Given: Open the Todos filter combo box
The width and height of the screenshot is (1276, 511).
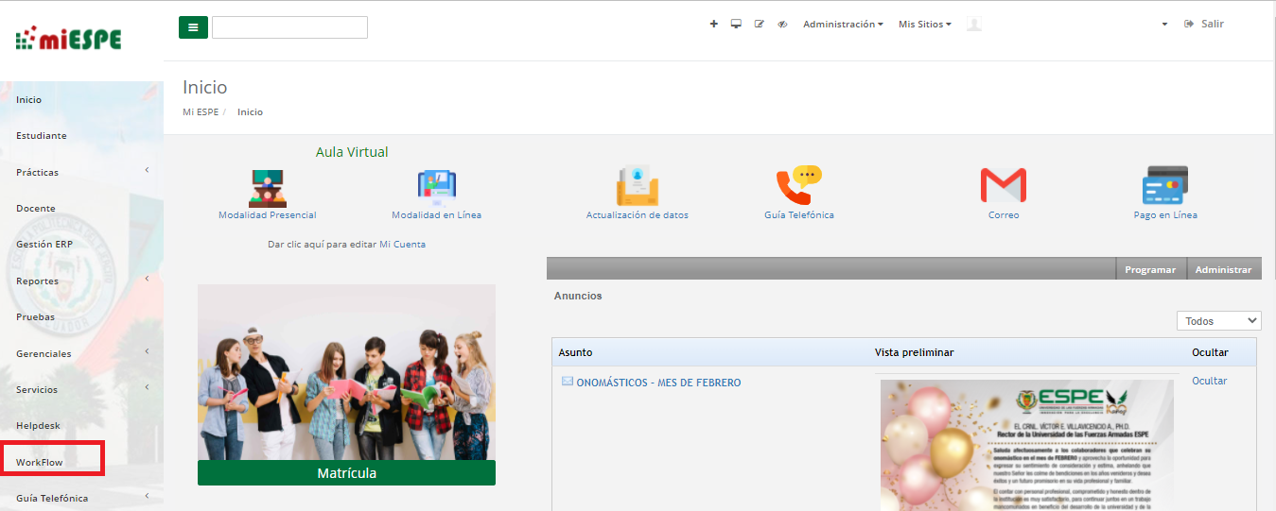Looking at the screenshot, I should (x=1218, y=321).
